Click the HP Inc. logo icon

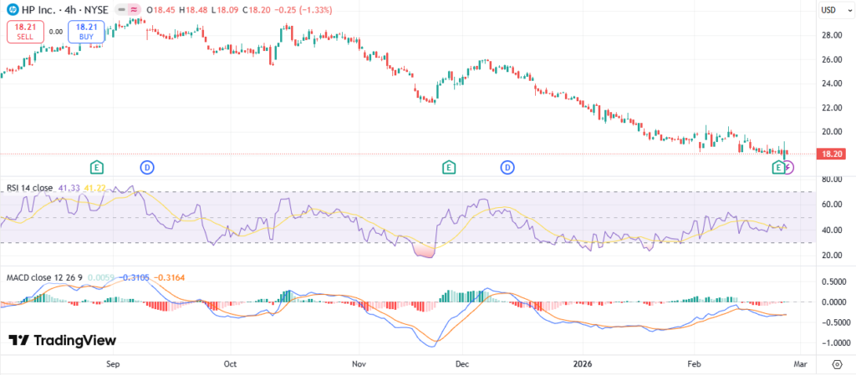pyautogui.click(x=12, y=10)
